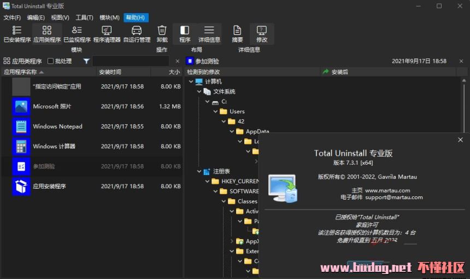Collapse the C: drive node
Image resolution: width=470 pixels, height=279 pixels.
(x=207, y=101)
